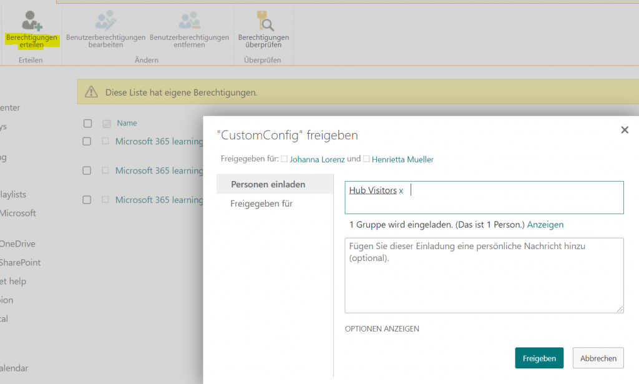Open the SharePoint link in the left navigation

21,262
